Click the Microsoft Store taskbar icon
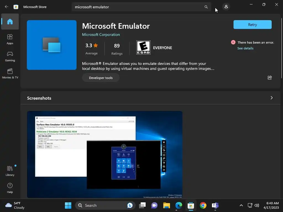The height and width of the screenshot is (212, 283). 191,205
